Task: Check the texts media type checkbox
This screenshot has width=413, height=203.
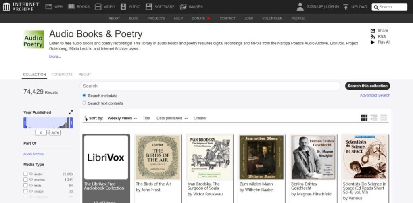Action: pyautogui.click(x=25, y=185)
